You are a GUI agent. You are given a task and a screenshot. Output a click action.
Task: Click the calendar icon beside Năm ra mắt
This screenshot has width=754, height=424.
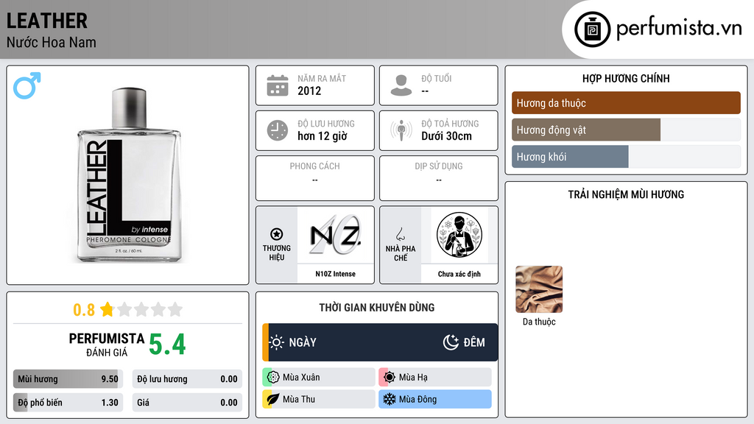tap(278, 85)
